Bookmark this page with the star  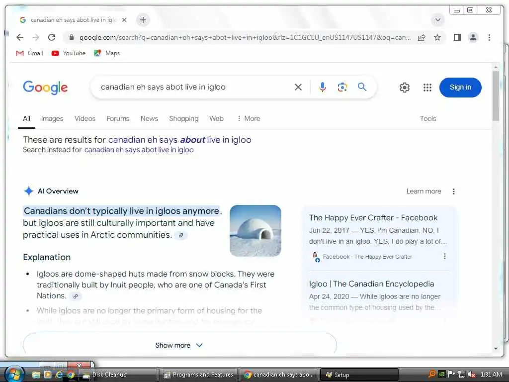(x=437, y=37)
